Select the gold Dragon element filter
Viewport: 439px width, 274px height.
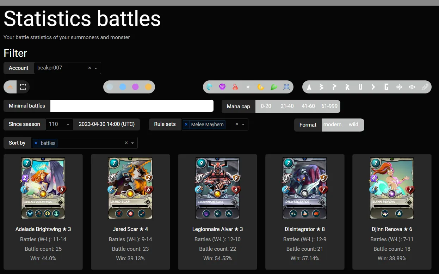[x=261, y=87]
